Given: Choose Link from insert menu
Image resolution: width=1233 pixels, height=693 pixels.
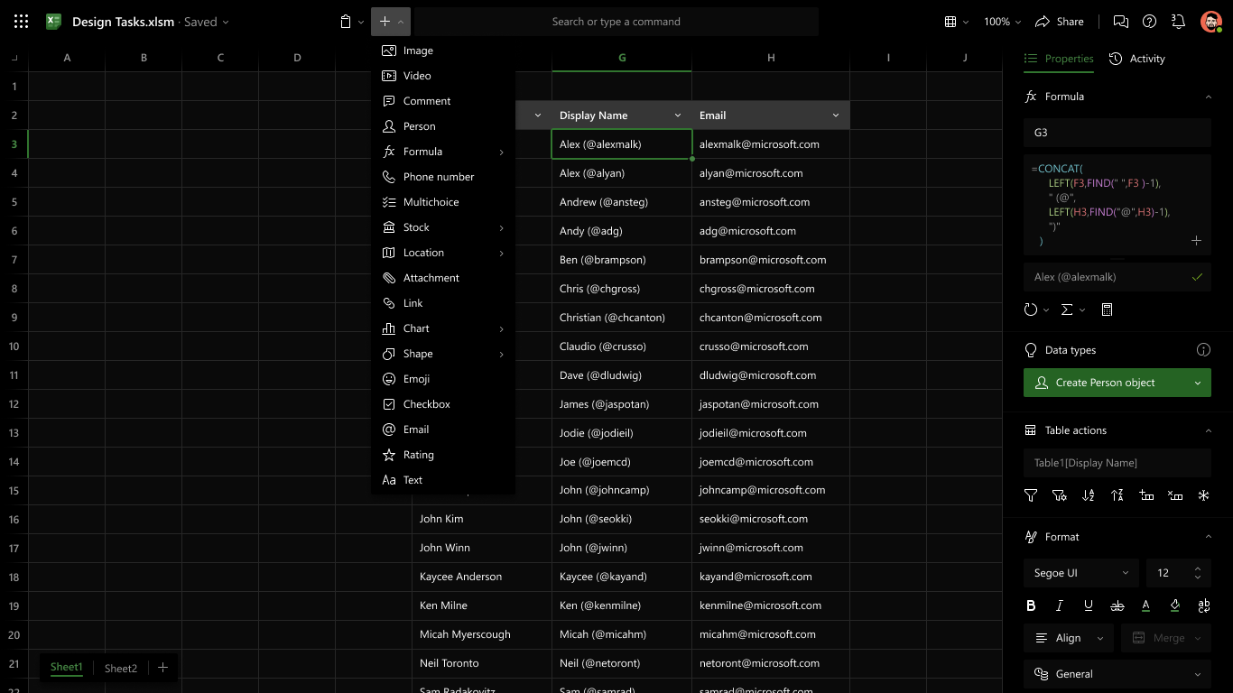Looking at the screenshot, I should point(443,303).
